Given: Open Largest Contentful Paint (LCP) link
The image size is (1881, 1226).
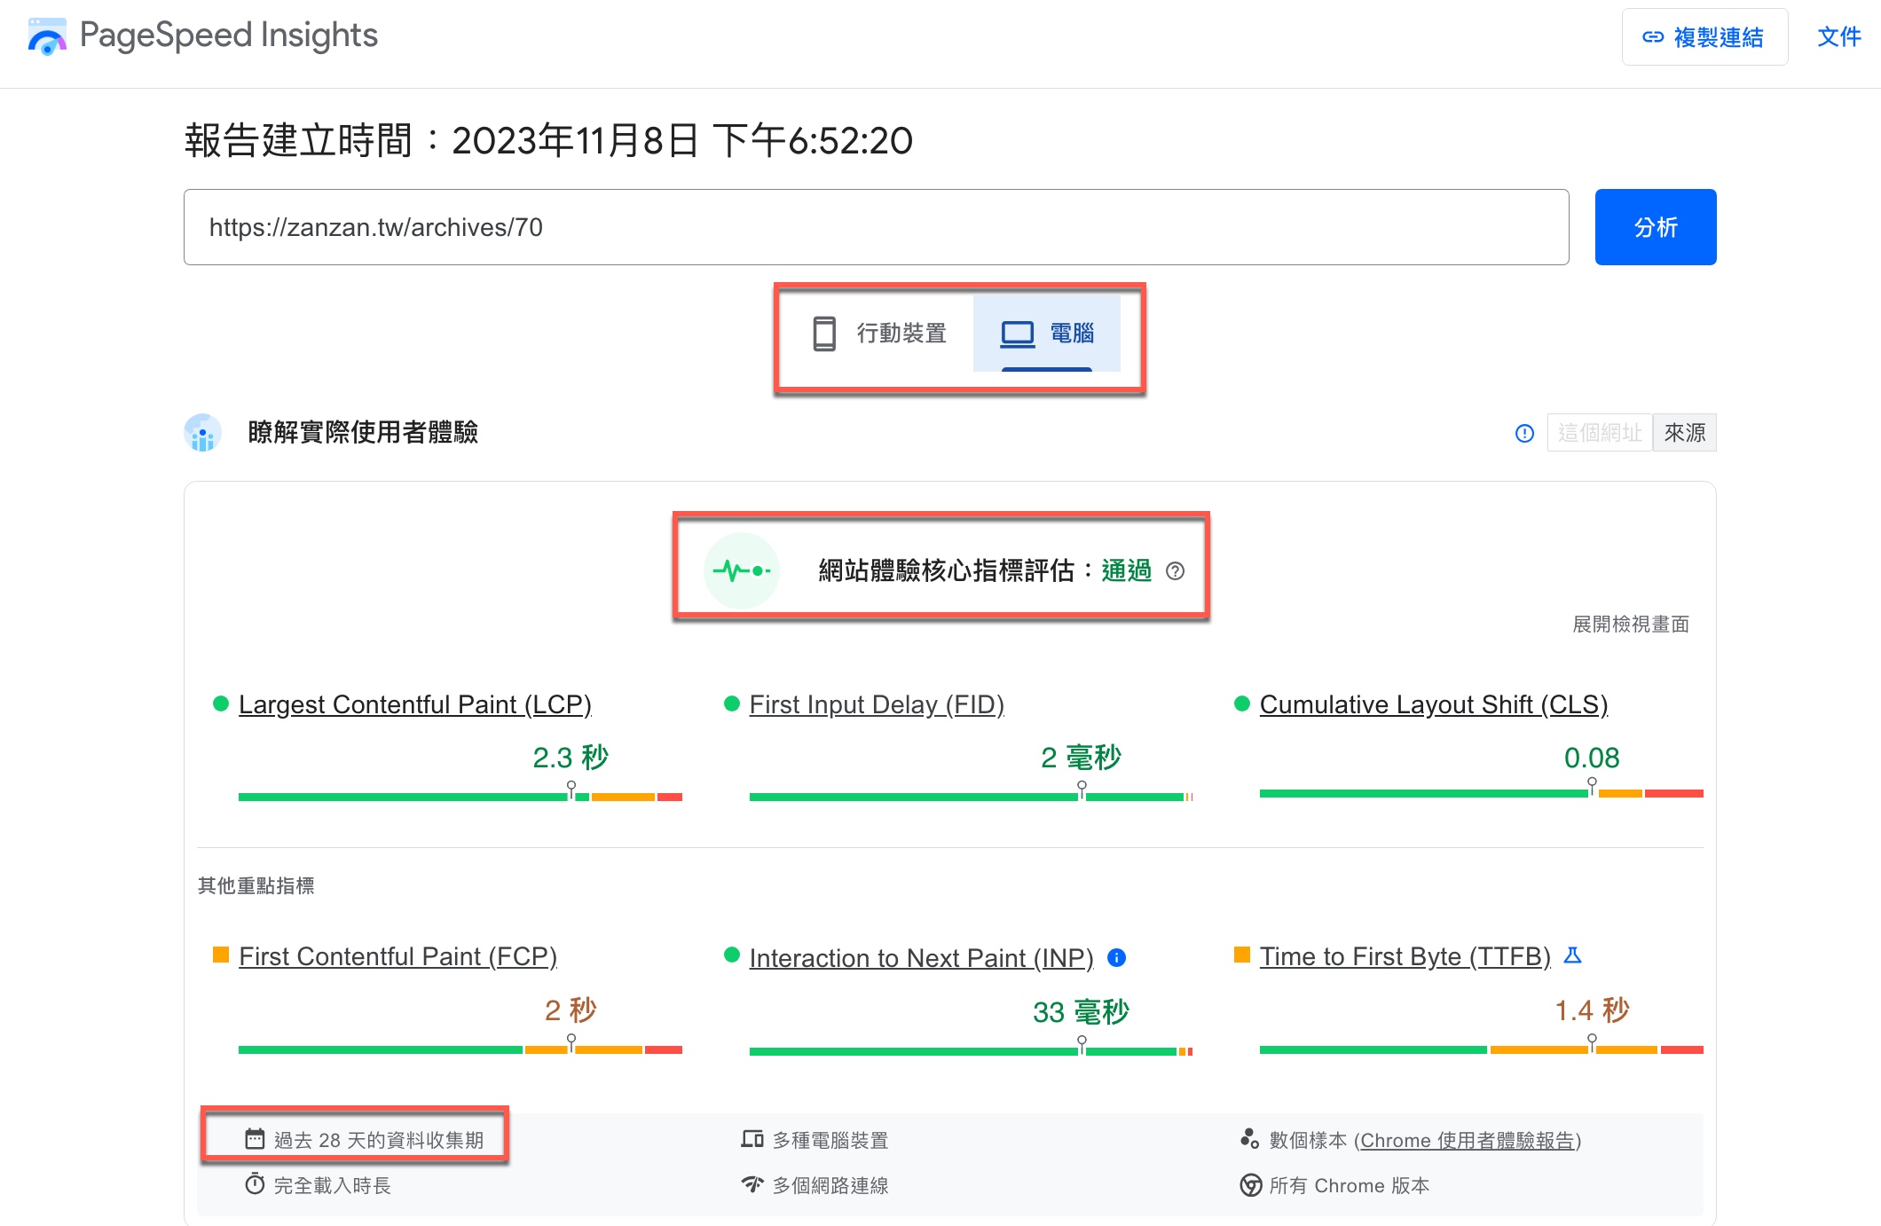Looking at the screenshot, I should coord(414,704).
